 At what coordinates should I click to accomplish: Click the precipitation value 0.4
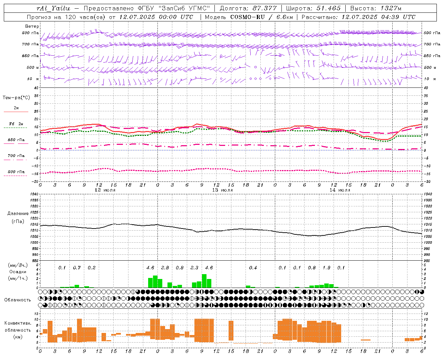point(253,268)
